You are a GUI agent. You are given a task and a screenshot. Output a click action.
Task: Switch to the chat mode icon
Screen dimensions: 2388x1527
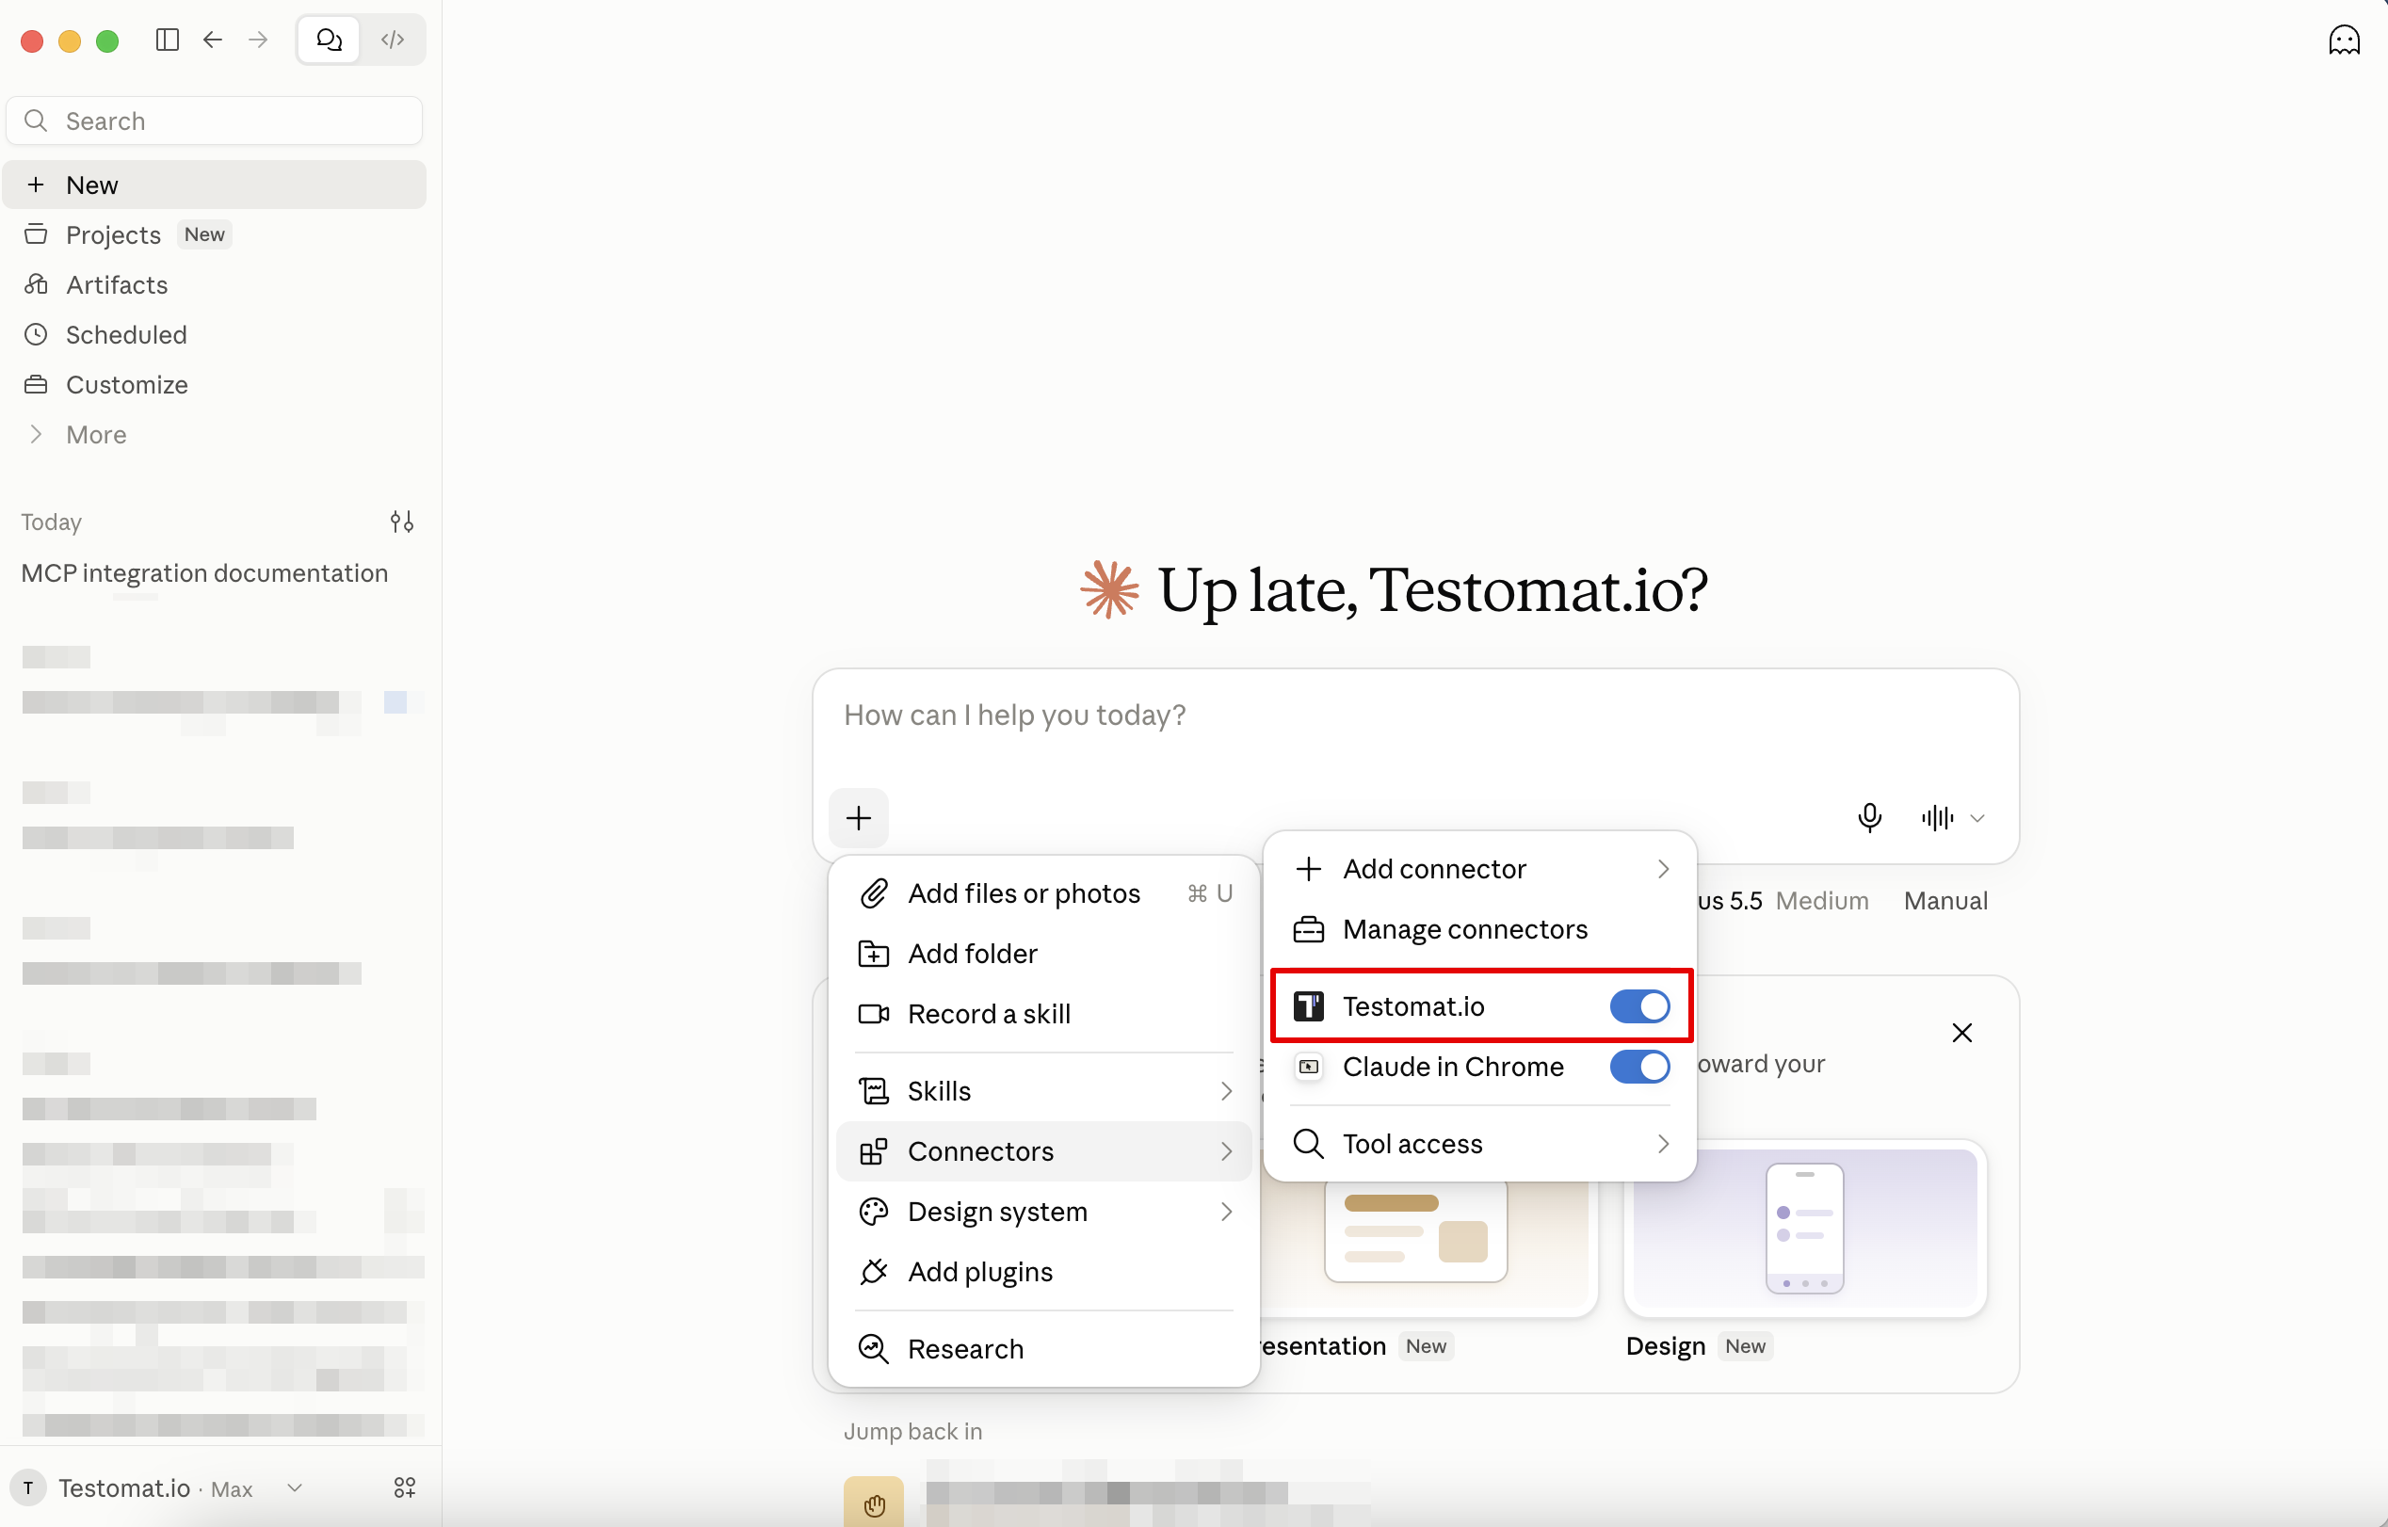(330, 40)
